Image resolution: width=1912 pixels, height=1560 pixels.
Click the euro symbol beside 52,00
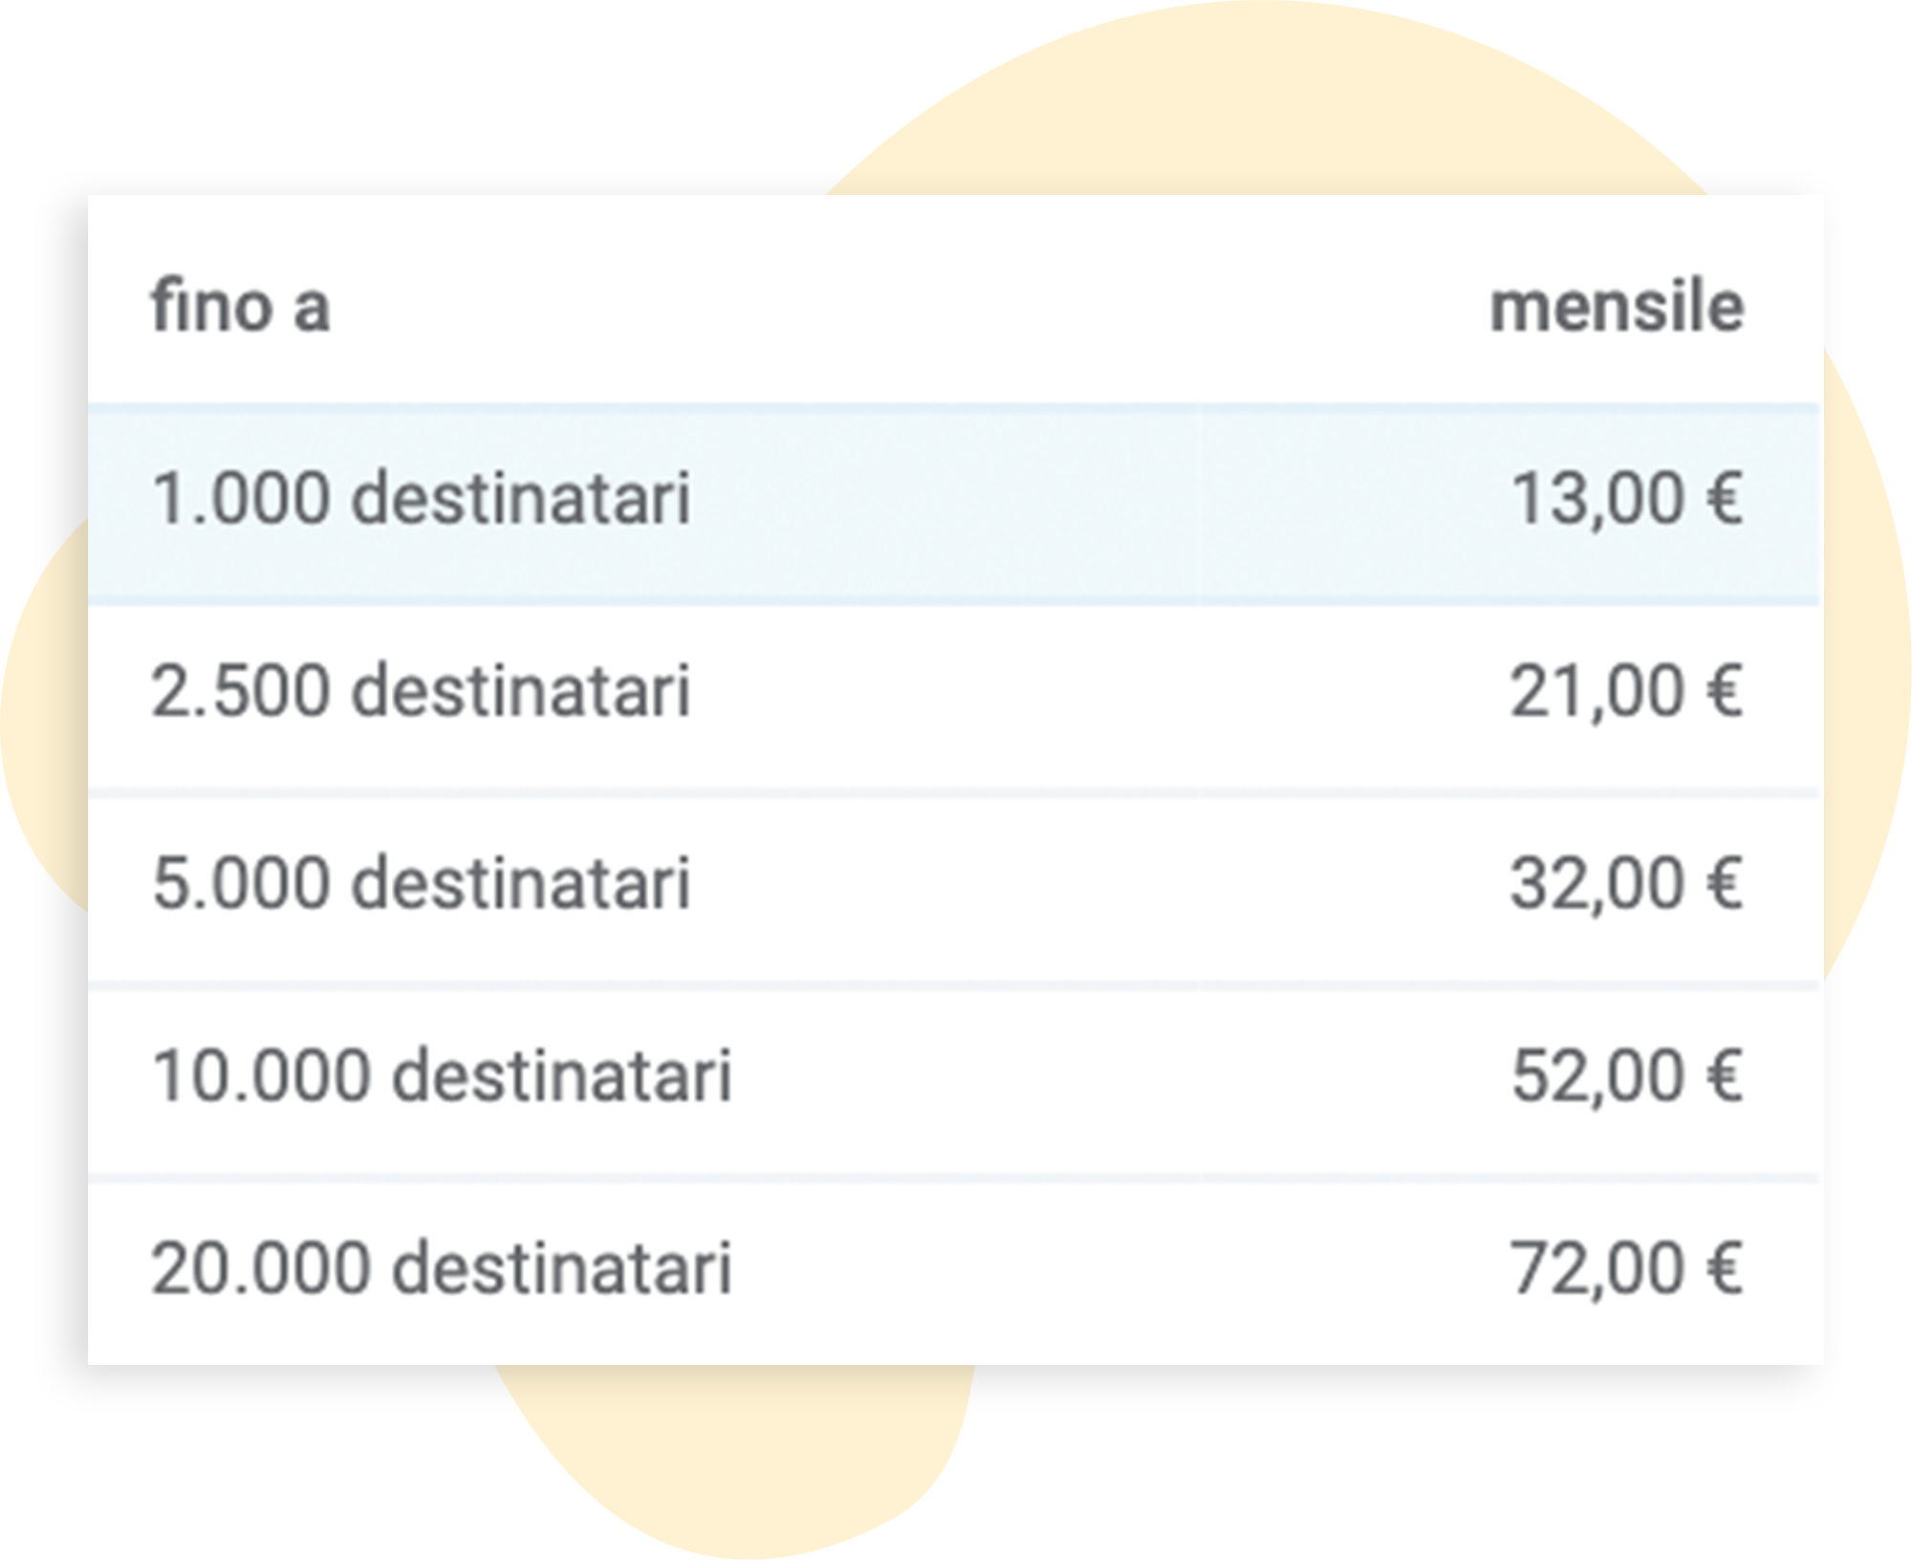point(1725,1075)
